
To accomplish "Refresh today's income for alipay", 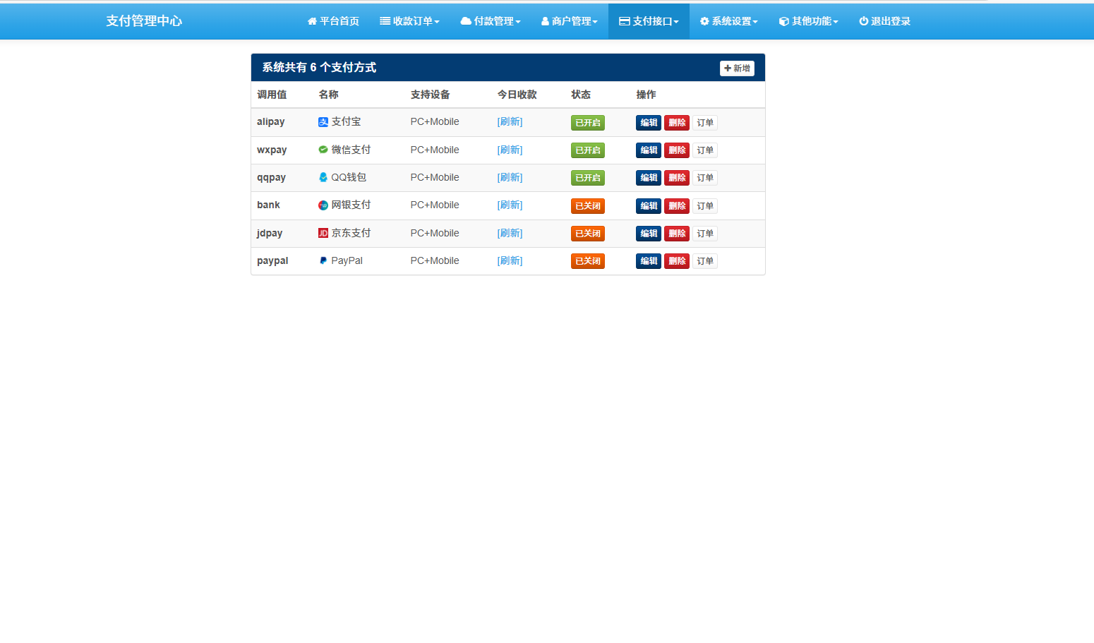I will click(x=510, y=122).
